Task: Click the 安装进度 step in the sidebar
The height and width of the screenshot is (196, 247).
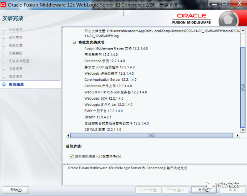Action: pyautogui.click(x=16, y=76)
